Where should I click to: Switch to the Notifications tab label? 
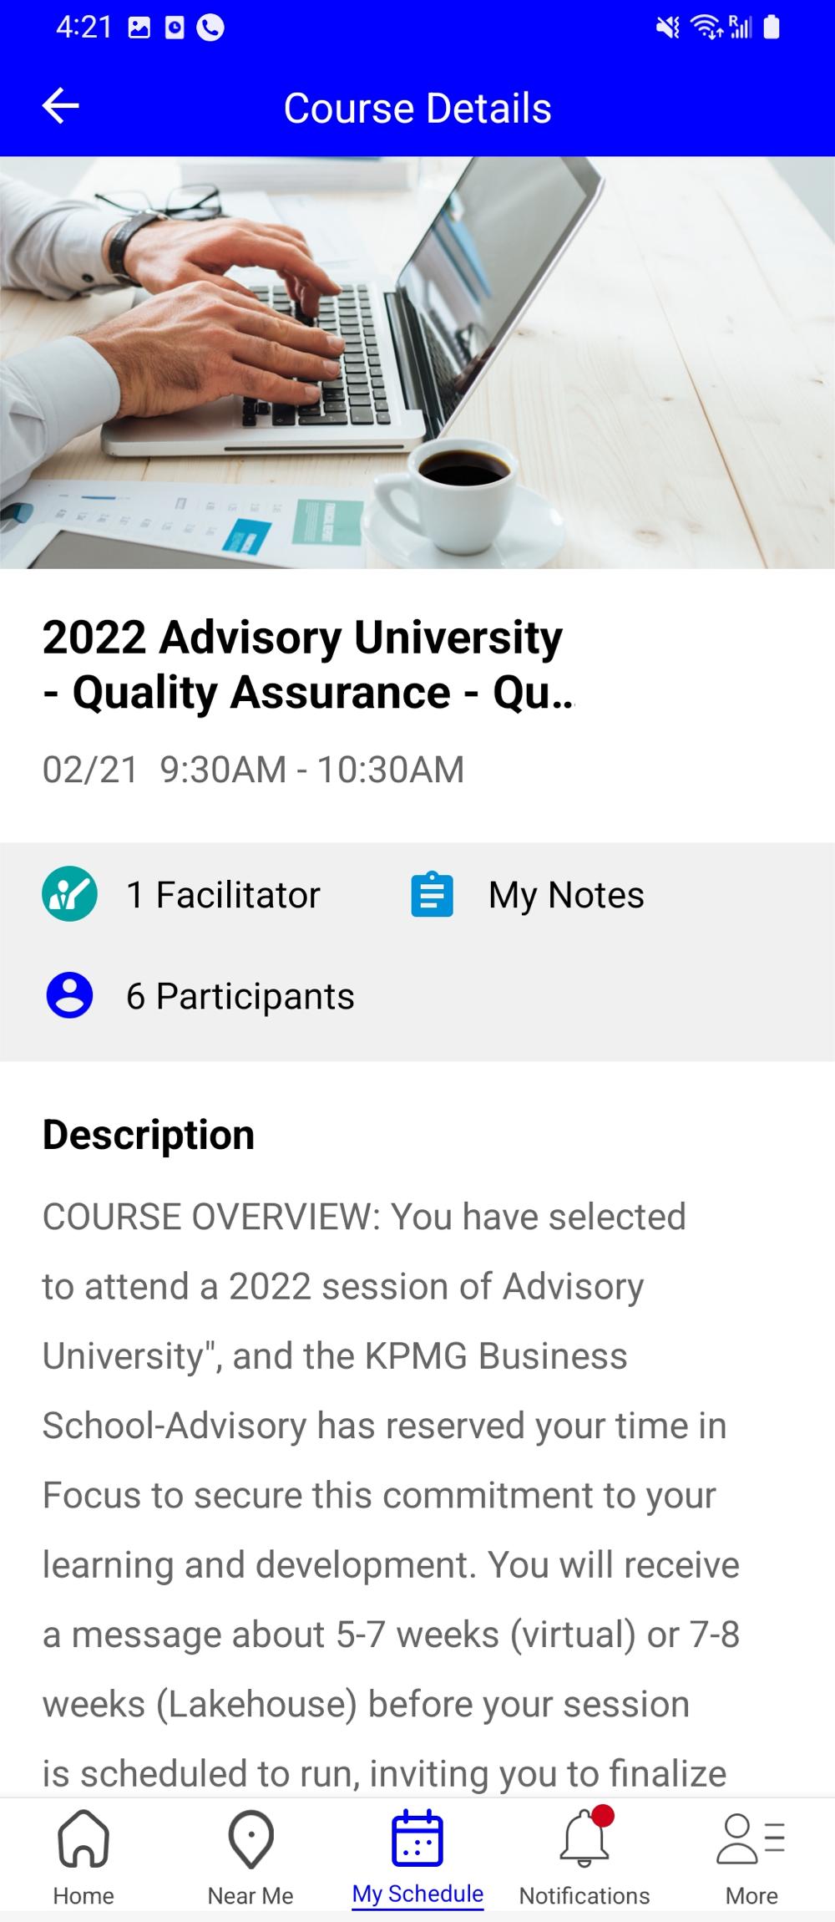[584, 1895]
